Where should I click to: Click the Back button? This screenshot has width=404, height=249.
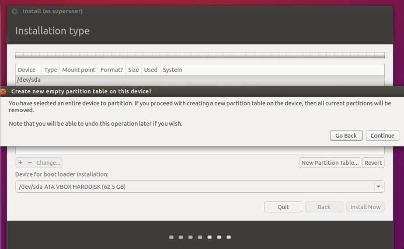[x=324, y=207]
